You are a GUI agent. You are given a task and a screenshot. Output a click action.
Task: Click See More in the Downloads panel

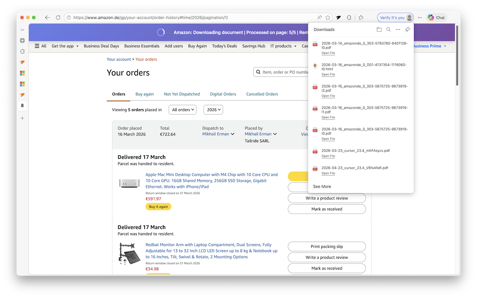coord(322,187)
